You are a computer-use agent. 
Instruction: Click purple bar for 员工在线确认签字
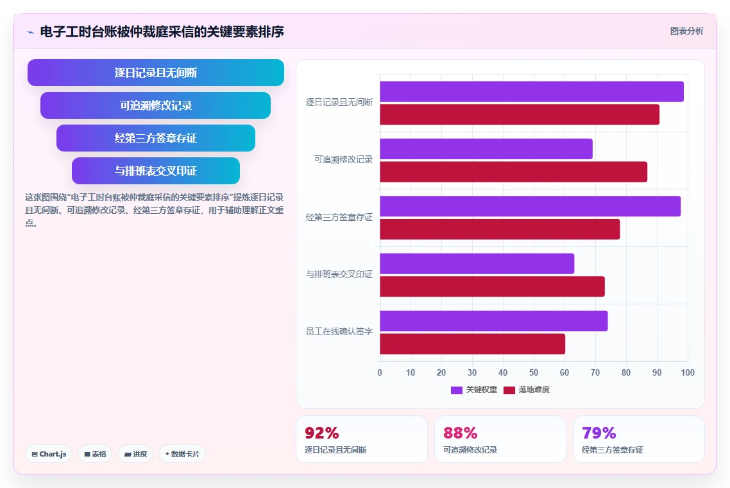click(494, 320)
